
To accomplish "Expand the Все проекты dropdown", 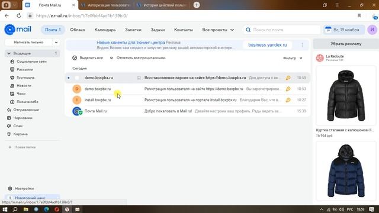I will pyautogui.click(x=218, y=30).
